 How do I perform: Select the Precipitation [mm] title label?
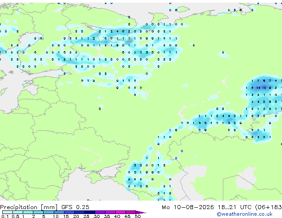28,207
